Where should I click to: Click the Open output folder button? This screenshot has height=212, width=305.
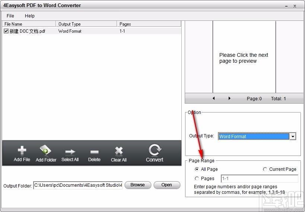tap(166, 185)
